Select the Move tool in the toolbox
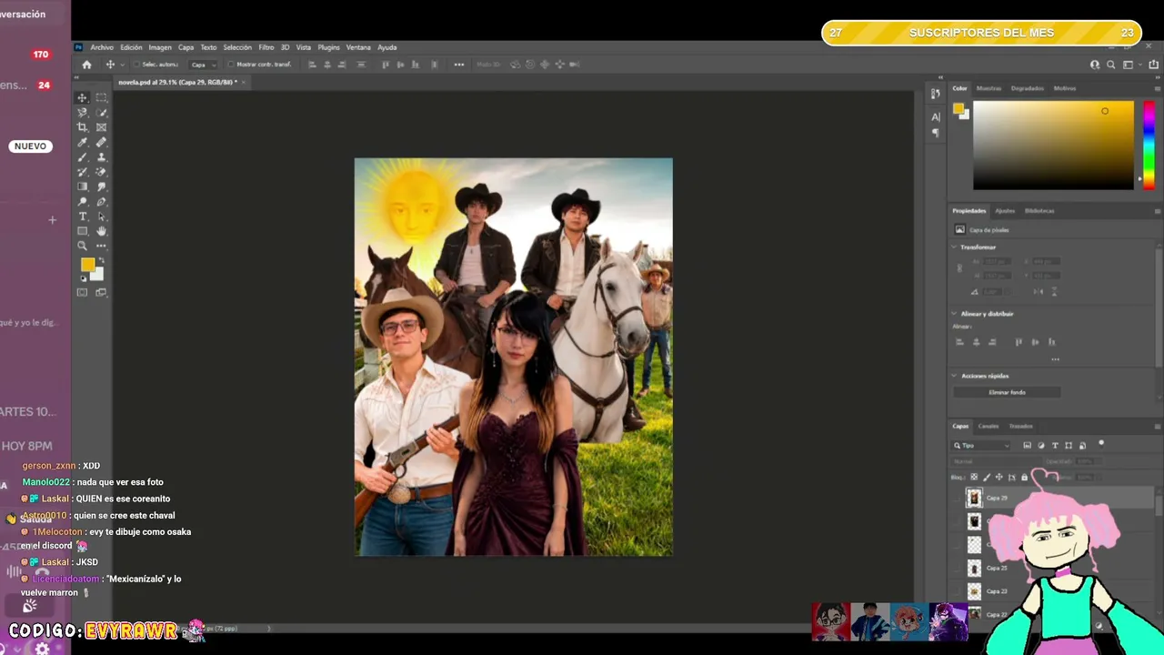The height and width of the screenshot is (655, 1164). (x=82, y=97)
